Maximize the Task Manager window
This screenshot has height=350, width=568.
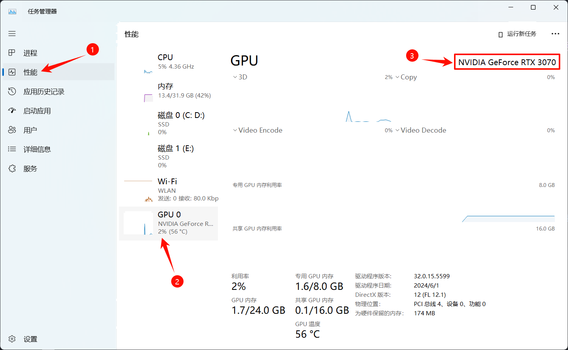tap(533, 7)
